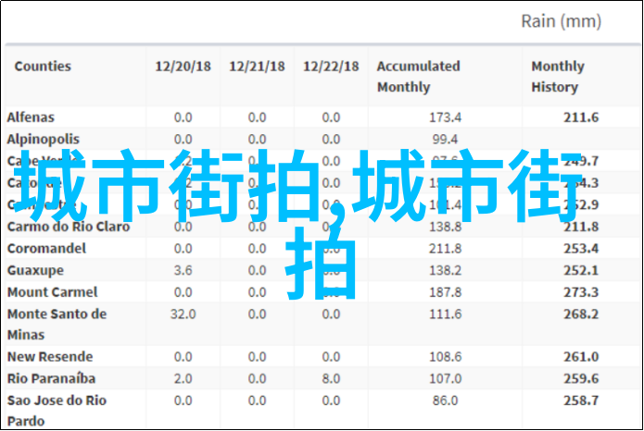Click the Carmo do Rio Claro county
Screen dimensions: 644x431
(69, 227)
